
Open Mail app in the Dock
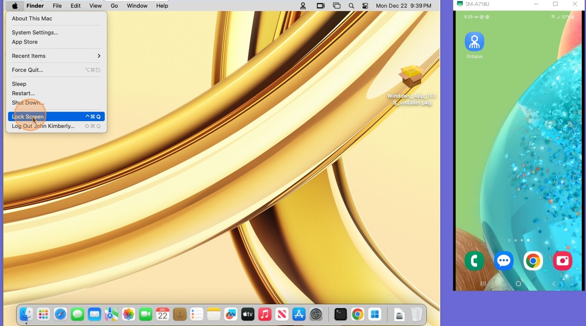tap(94, 314)
